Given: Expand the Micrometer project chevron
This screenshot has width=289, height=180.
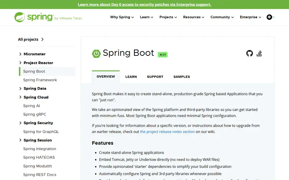Looking at the screenshot, I should [20, 54].
